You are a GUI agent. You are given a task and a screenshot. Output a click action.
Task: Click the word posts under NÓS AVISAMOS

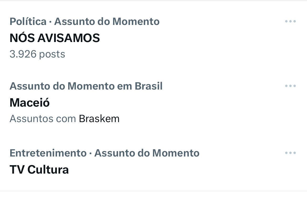tap(52, 54)
